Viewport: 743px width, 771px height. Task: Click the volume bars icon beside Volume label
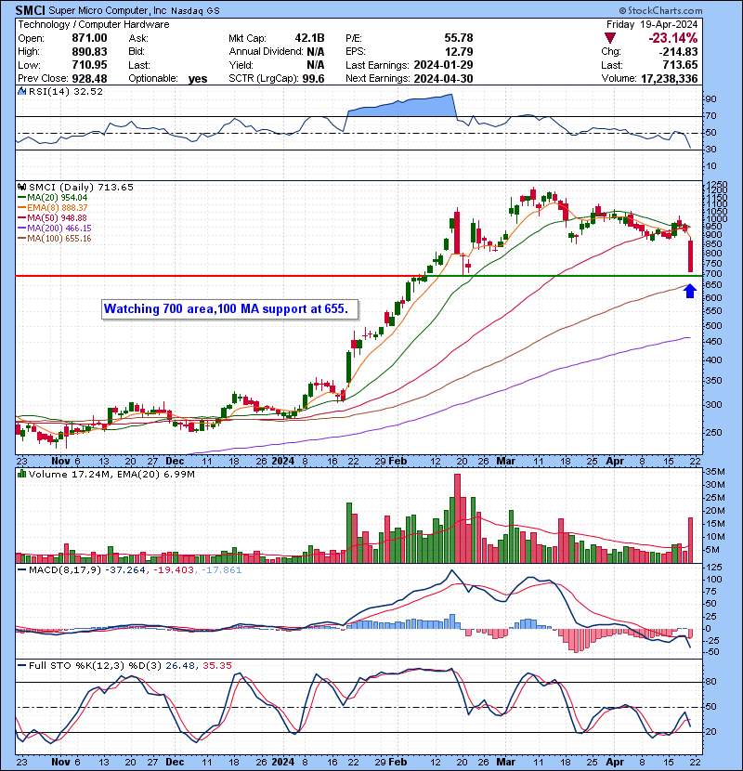pos(21,474)
